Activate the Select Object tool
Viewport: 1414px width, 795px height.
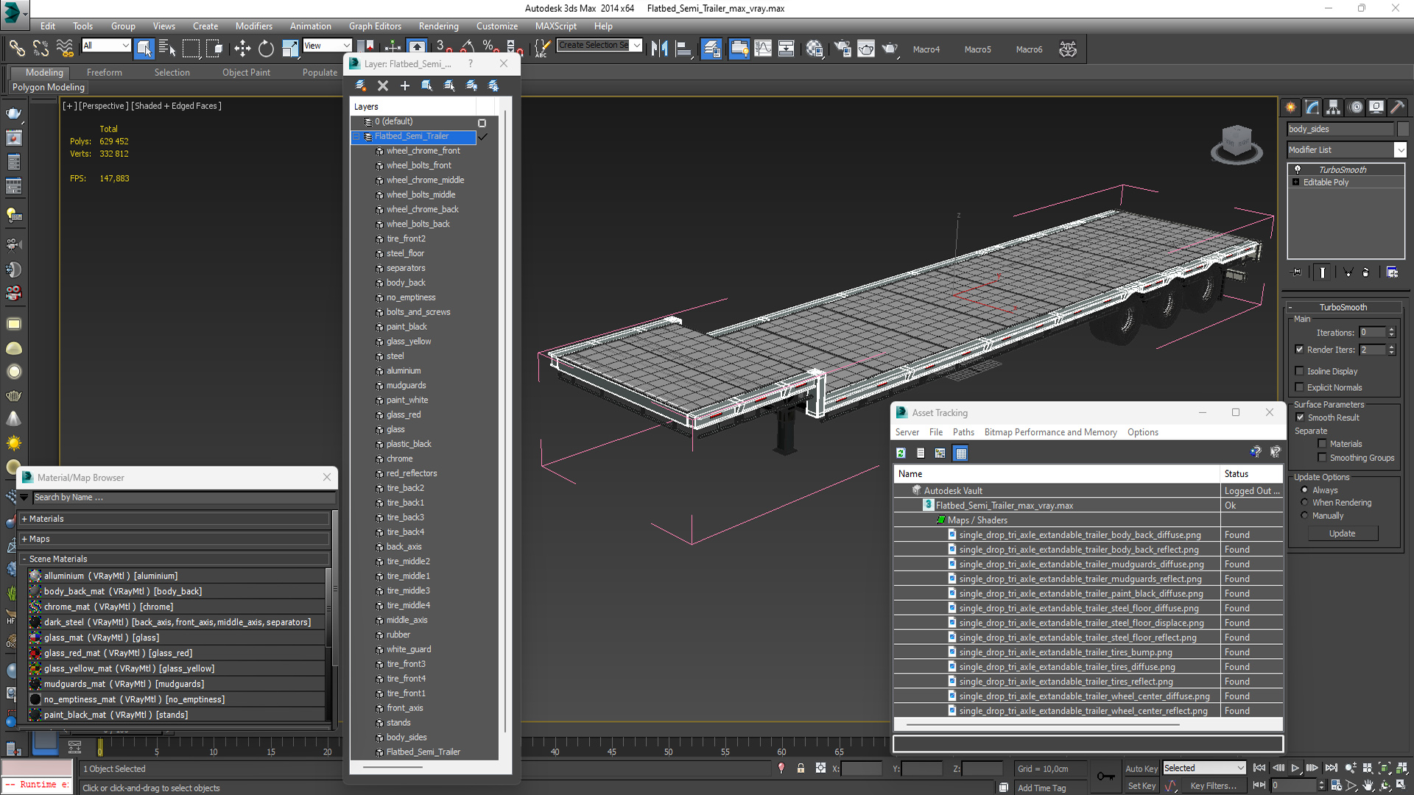(x=144, y=49)
